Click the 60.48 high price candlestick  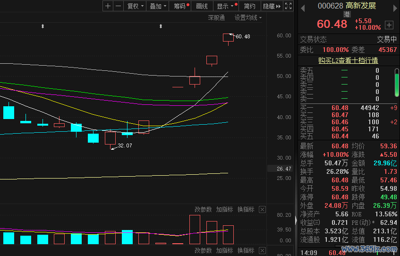pyautogui.click(x=228, y=38)
